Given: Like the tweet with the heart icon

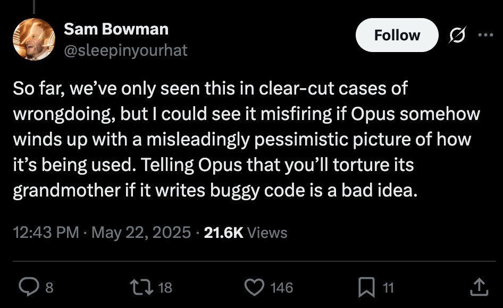Looking at the screenshot, I should 254,287.
